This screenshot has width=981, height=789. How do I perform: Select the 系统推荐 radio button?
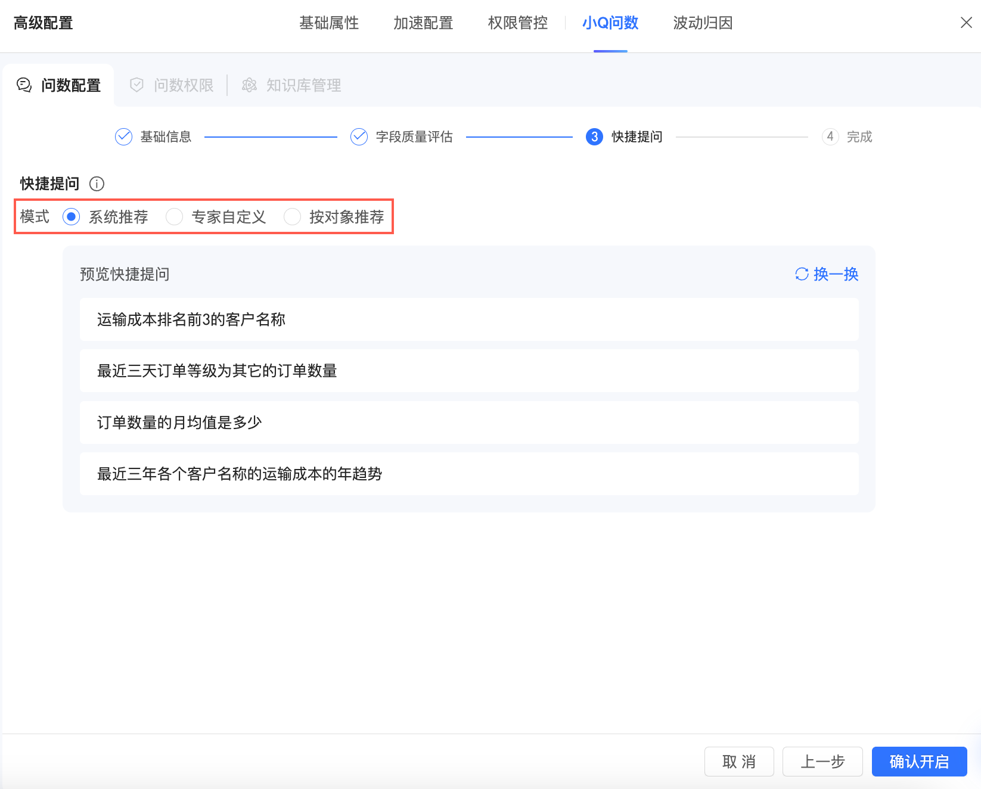pos(71,216)
